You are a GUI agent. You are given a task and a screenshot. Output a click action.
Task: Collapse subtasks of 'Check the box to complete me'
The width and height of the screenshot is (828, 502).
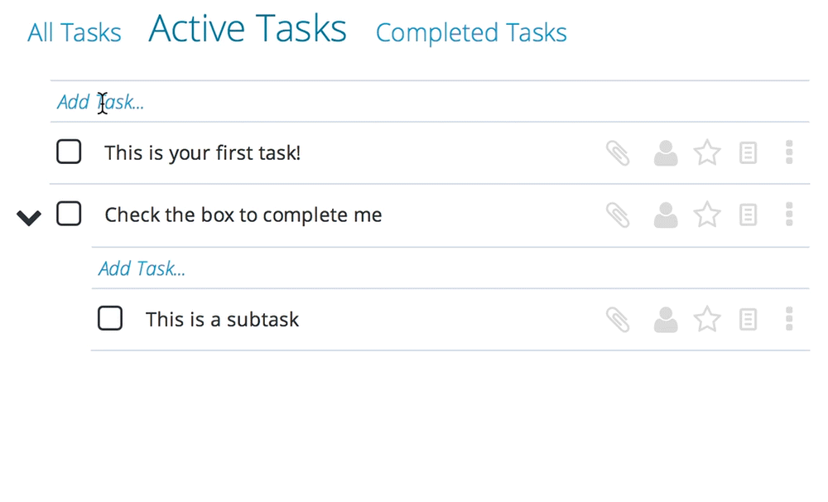click(28, 217)
